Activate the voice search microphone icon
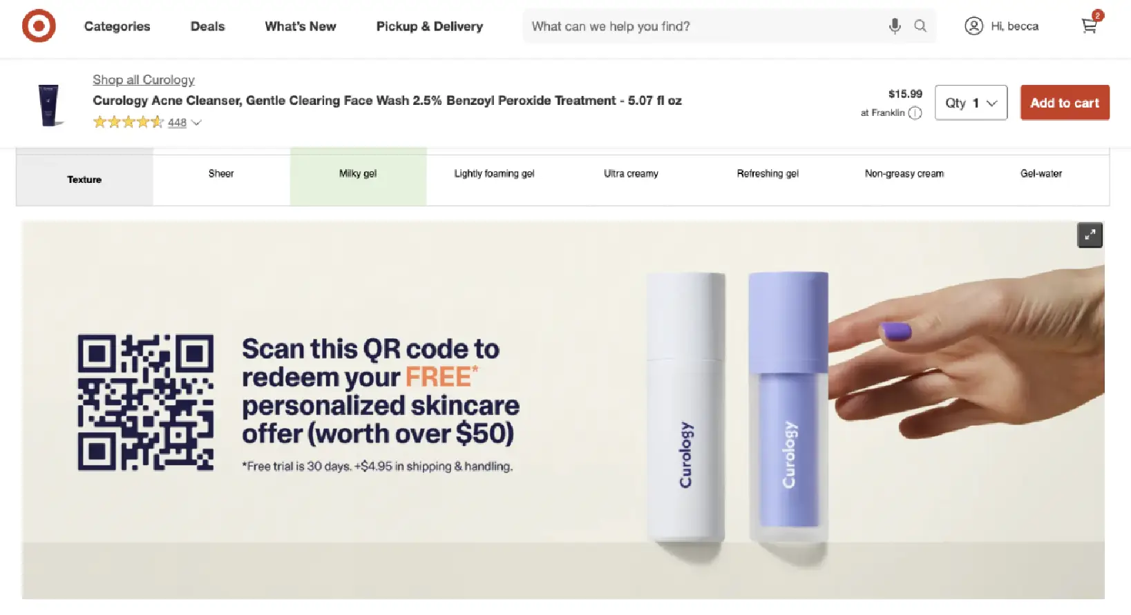1131x615 pixels. click(895, 26)
